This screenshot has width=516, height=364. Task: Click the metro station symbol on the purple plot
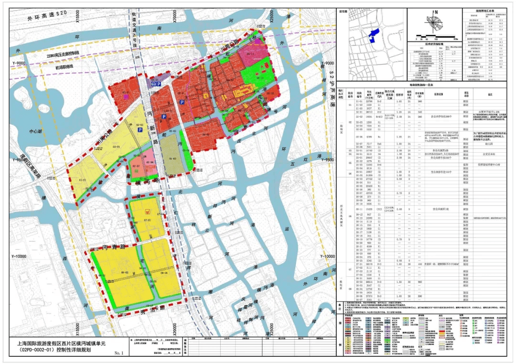[x=153, y=84]
